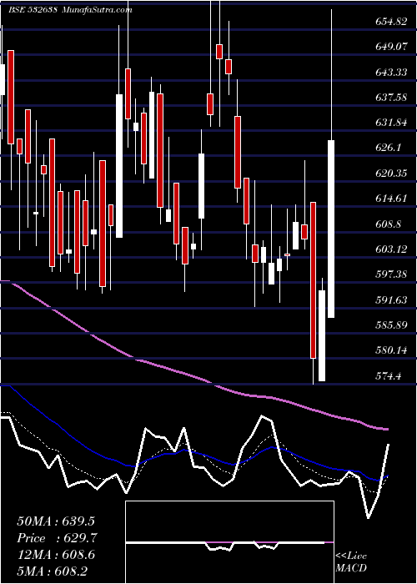
Task: Click the 597.38 price axis label
Action: click(x=390, y=274)
